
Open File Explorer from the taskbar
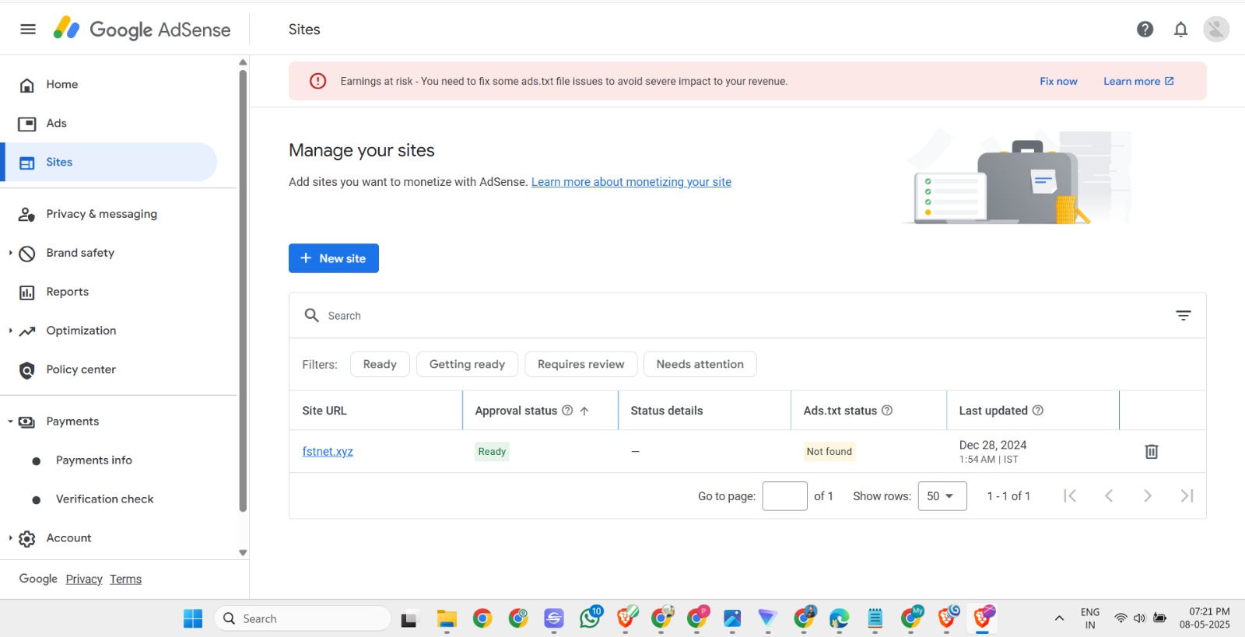(447, 618)
